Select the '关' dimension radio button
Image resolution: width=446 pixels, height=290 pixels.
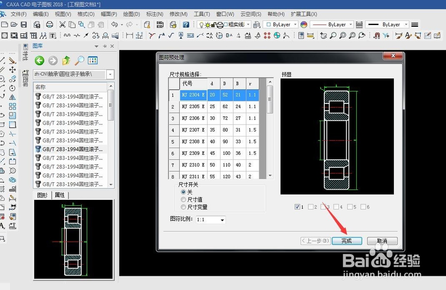(183, 192)
